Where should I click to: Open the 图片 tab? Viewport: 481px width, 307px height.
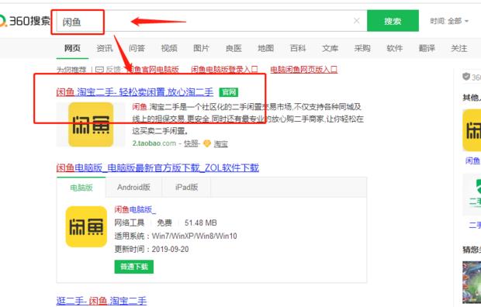[x=201, y=48]
